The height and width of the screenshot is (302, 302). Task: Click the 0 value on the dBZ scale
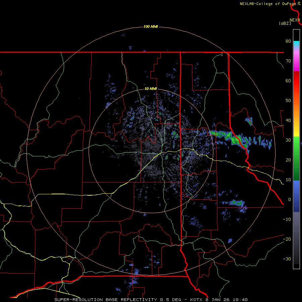pyautogui.click(x=290, y=200)
